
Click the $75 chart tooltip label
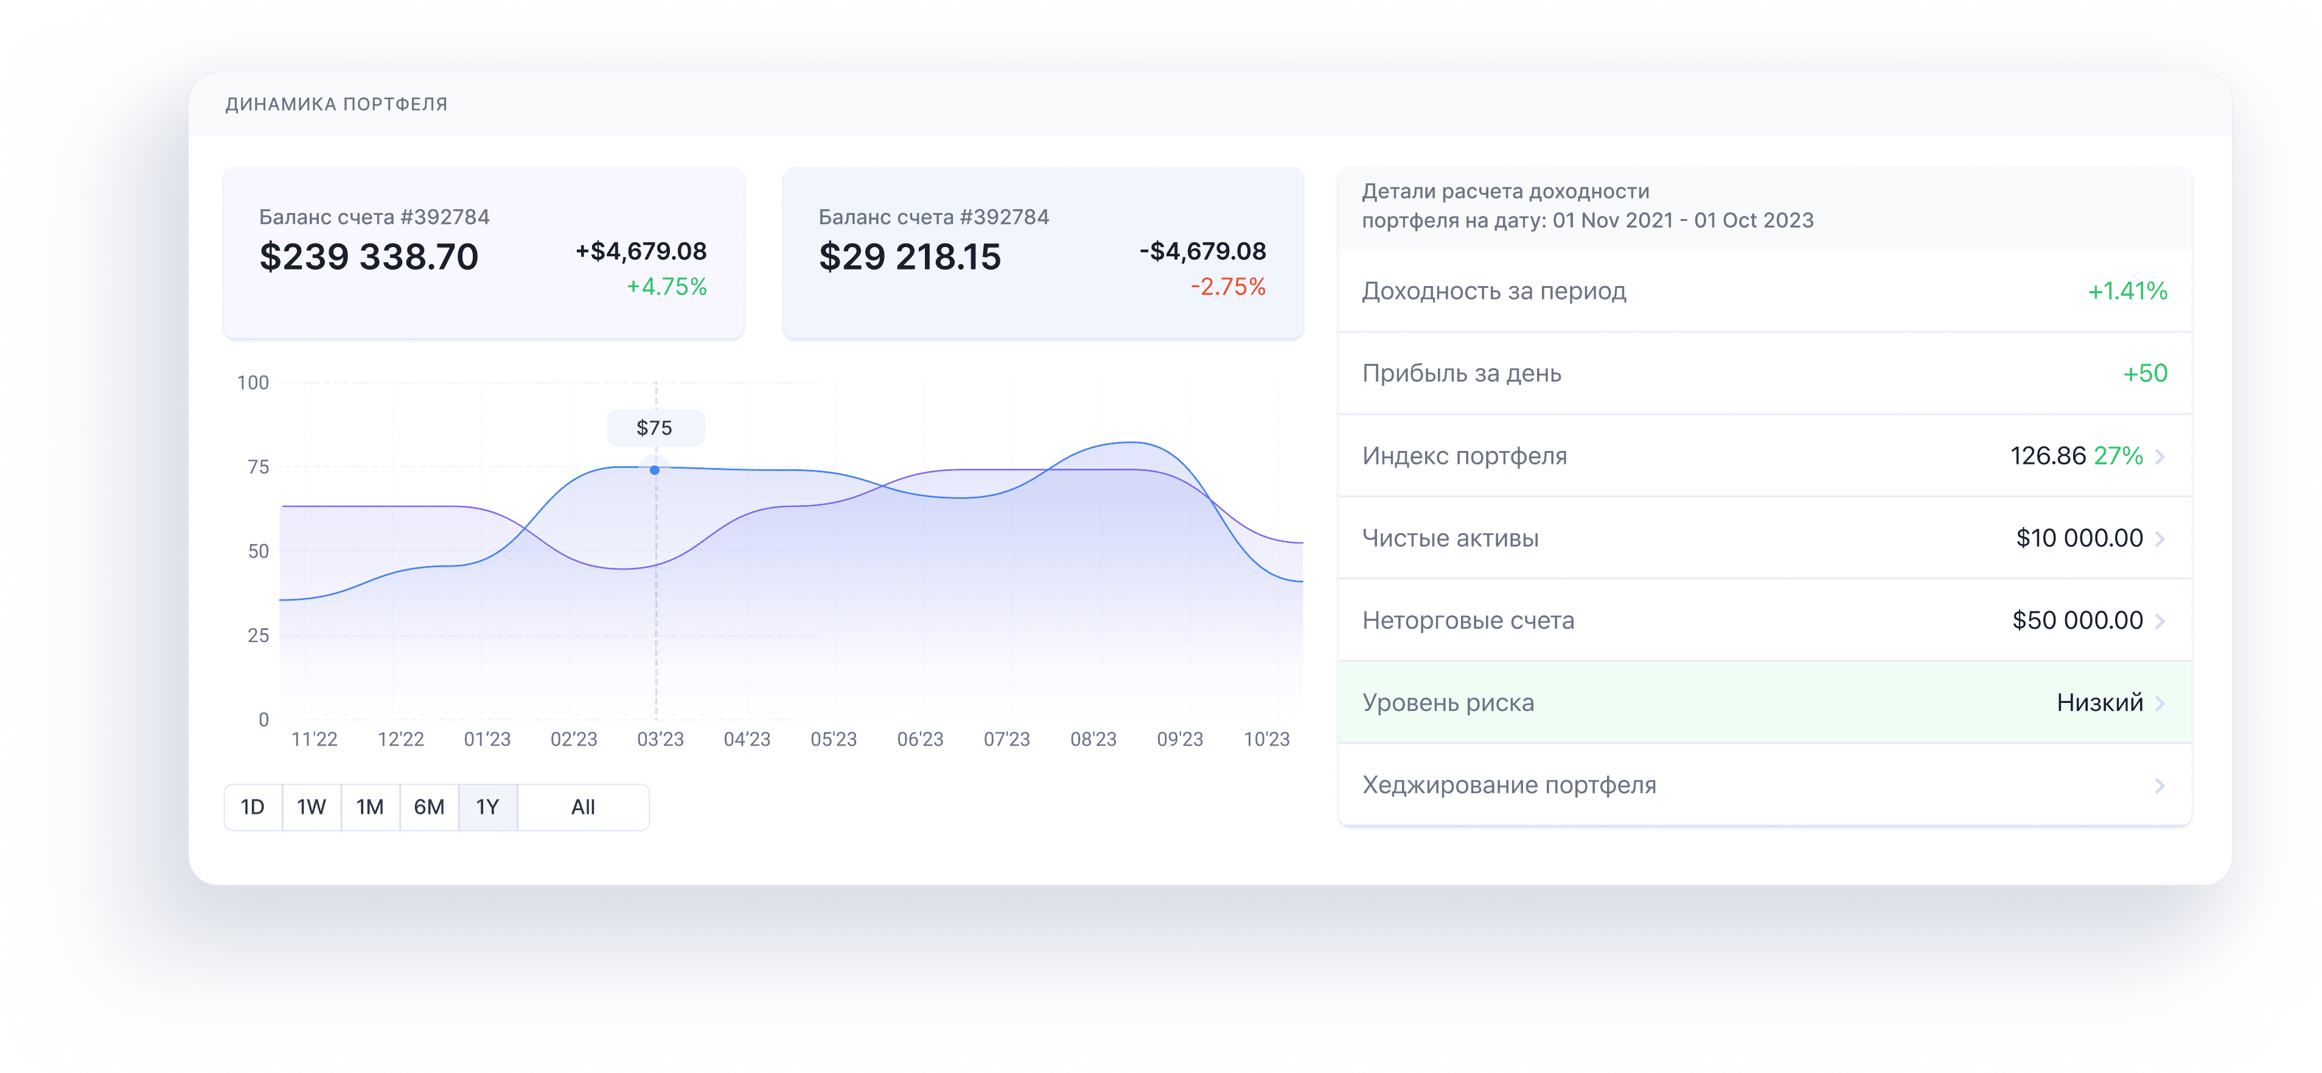655,427
